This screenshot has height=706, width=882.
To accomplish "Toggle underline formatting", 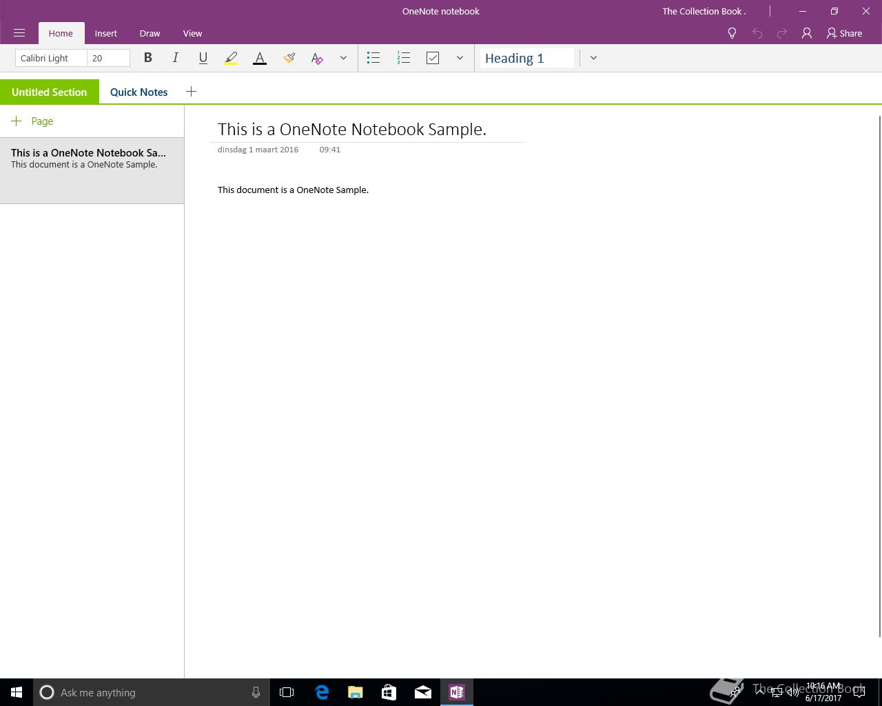I will click(203, 58).
